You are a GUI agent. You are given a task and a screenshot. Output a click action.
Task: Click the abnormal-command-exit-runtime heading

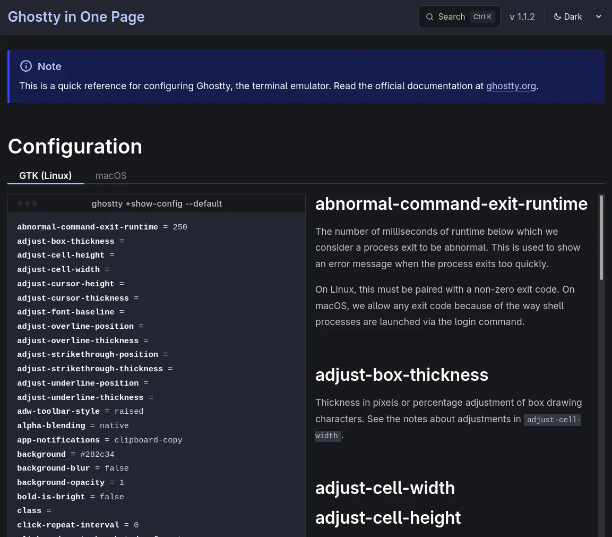pyautogui.click(x=451, y=204)
